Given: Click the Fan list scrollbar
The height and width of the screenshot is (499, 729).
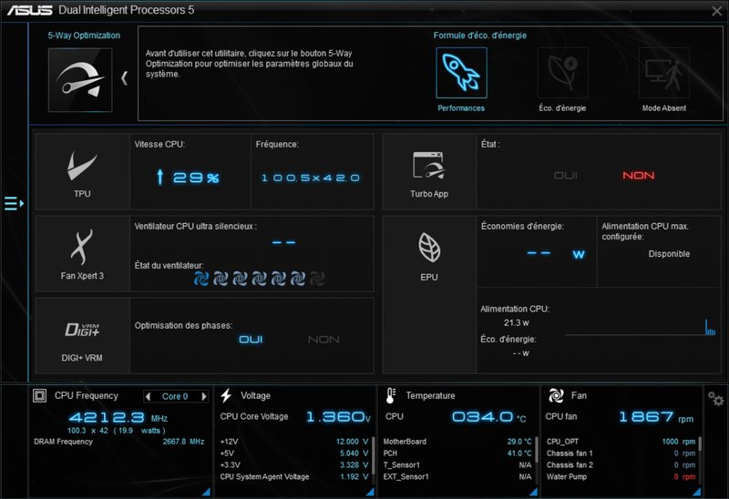Looking at the screenshot, I should (x=700, y=443).
